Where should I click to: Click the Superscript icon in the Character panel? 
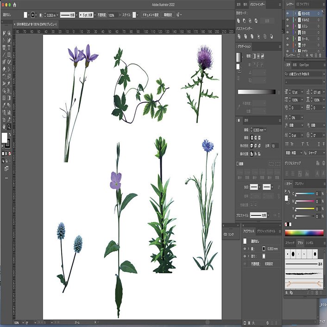click(303, 144)
